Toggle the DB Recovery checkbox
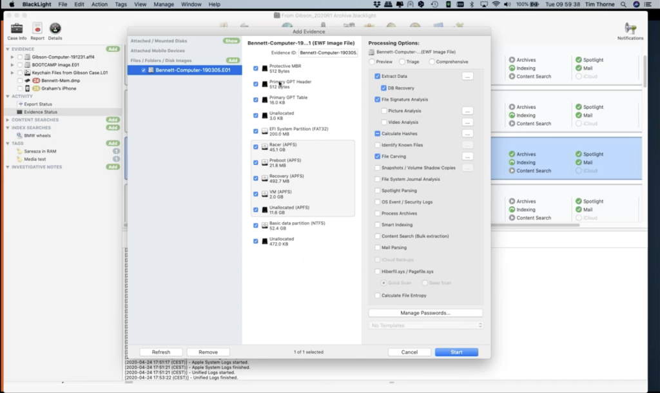 [383, 88]
